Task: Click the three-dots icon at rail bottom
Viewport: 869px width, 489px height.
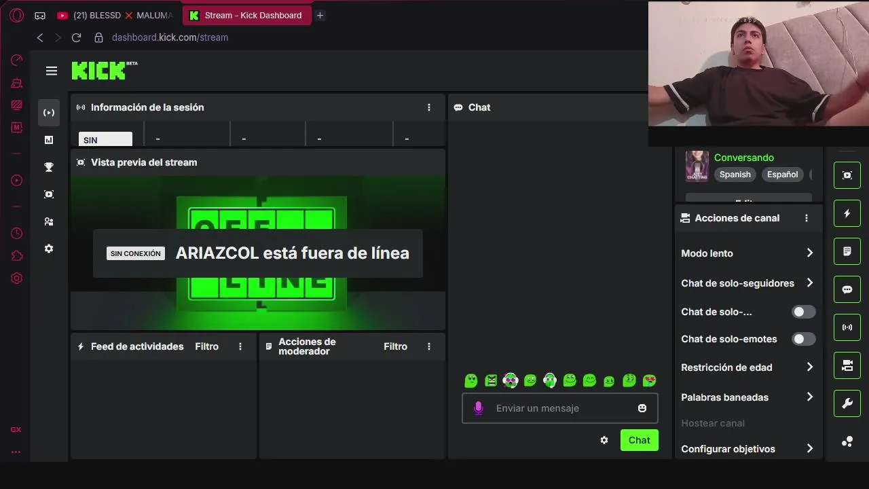Action: point(847,441)
